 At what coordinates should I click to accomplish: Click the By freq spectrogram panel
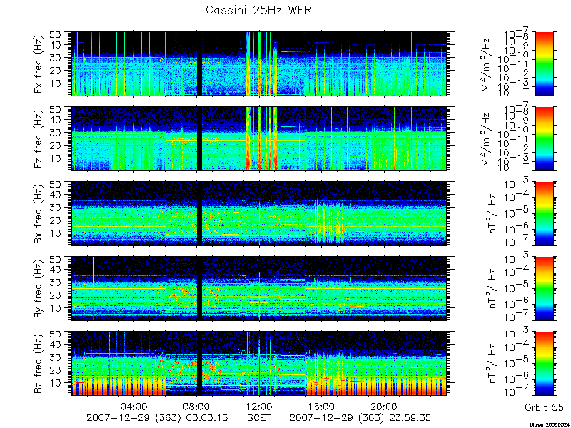259,288
